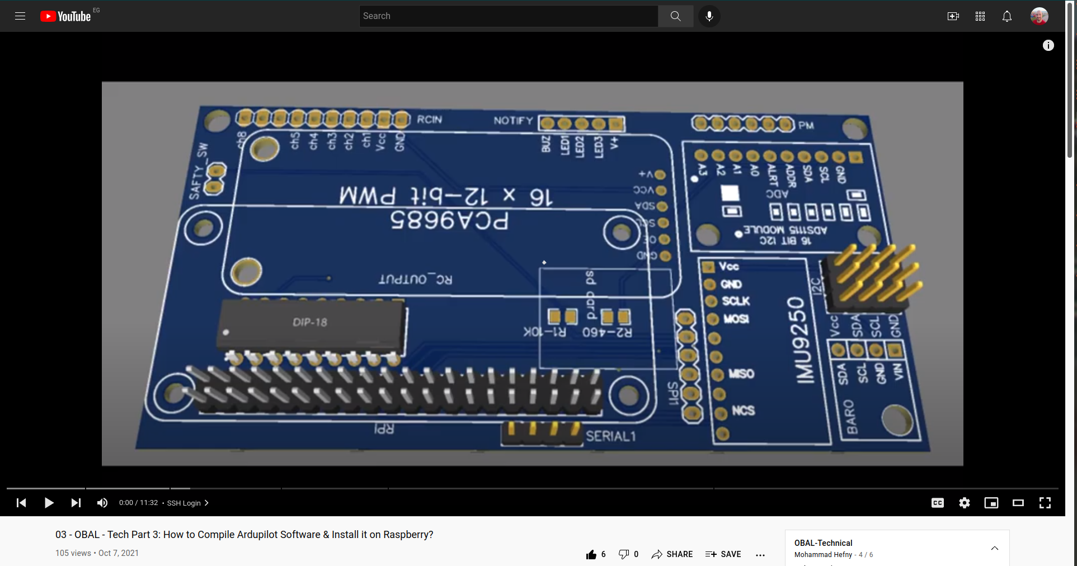
Task: Open the YouTube apps grid icon
Action: [x=980, y=16]
